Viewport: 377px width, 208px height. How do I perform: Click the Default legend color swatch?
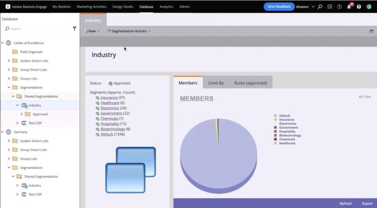point(276,116)
